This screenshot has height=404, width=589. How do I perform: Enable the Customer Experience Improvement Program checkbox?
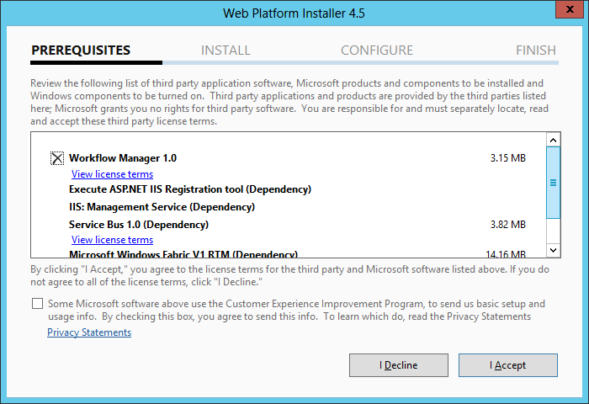coord(37,303)
